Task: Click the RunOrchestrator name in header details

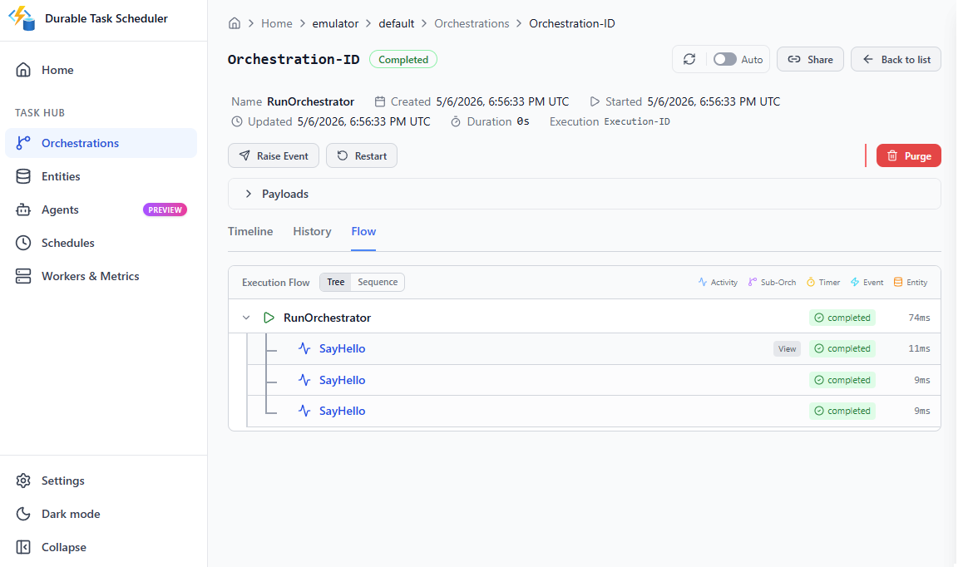Action: tap(310, 101)
